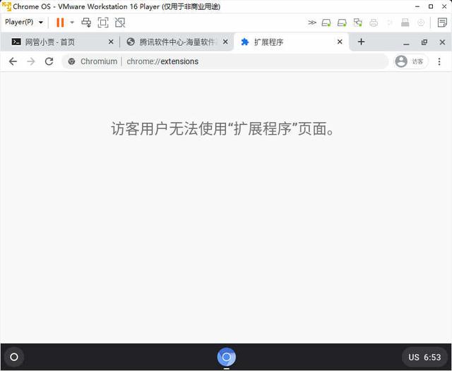Open the network adapter device icon
This screenshot has height=371, width=452.
(358, 23)
